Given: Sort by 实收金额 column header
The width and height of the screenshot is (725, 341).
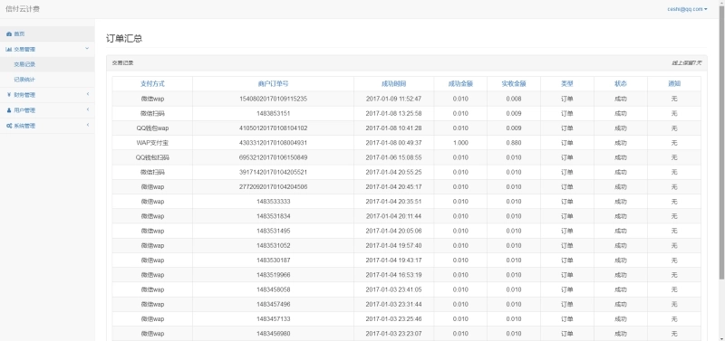Looking at the screenshot, I should click(x=514, y=84).
